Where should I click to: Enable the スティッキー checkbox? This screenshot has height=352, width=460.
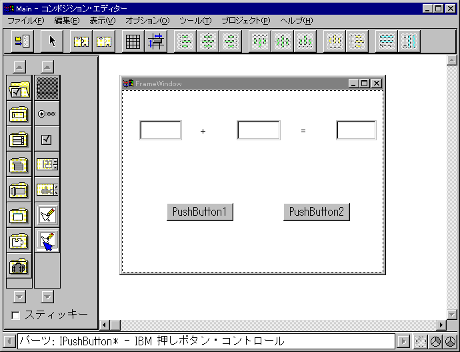point(15,315)
